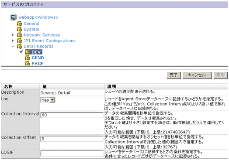Image resolution: width=229 pixels, height=160 pixels.
Task: Open JP1 Event Configurations node
Action: pos(49,41)
